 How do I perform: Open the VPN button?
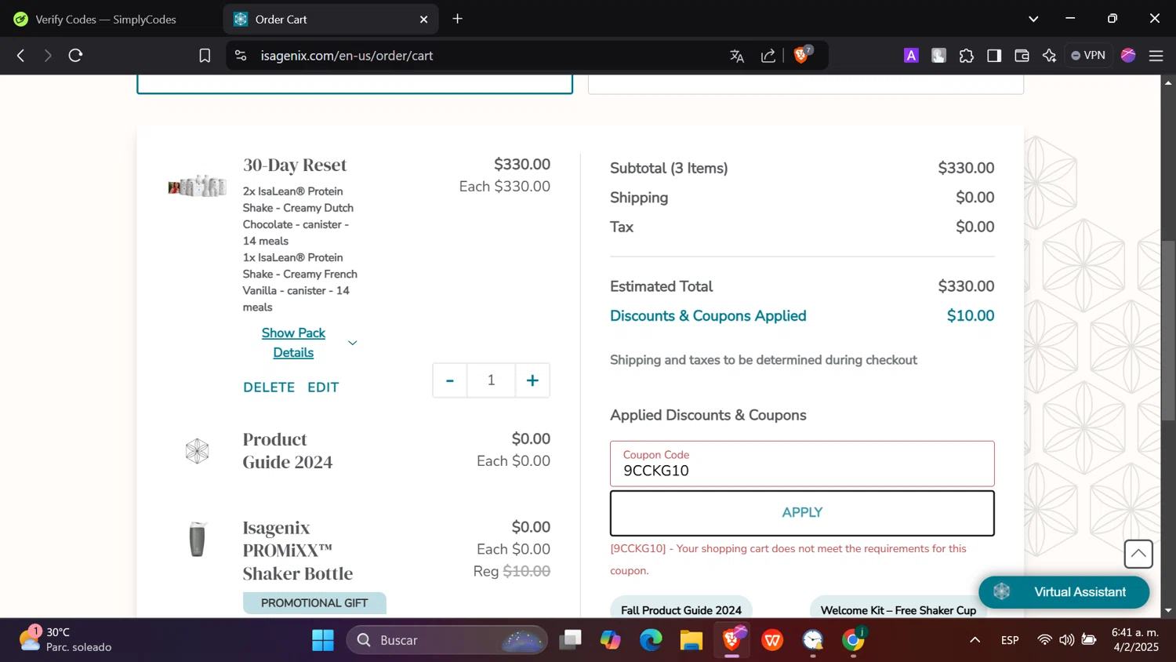(x=1088, y=56)
